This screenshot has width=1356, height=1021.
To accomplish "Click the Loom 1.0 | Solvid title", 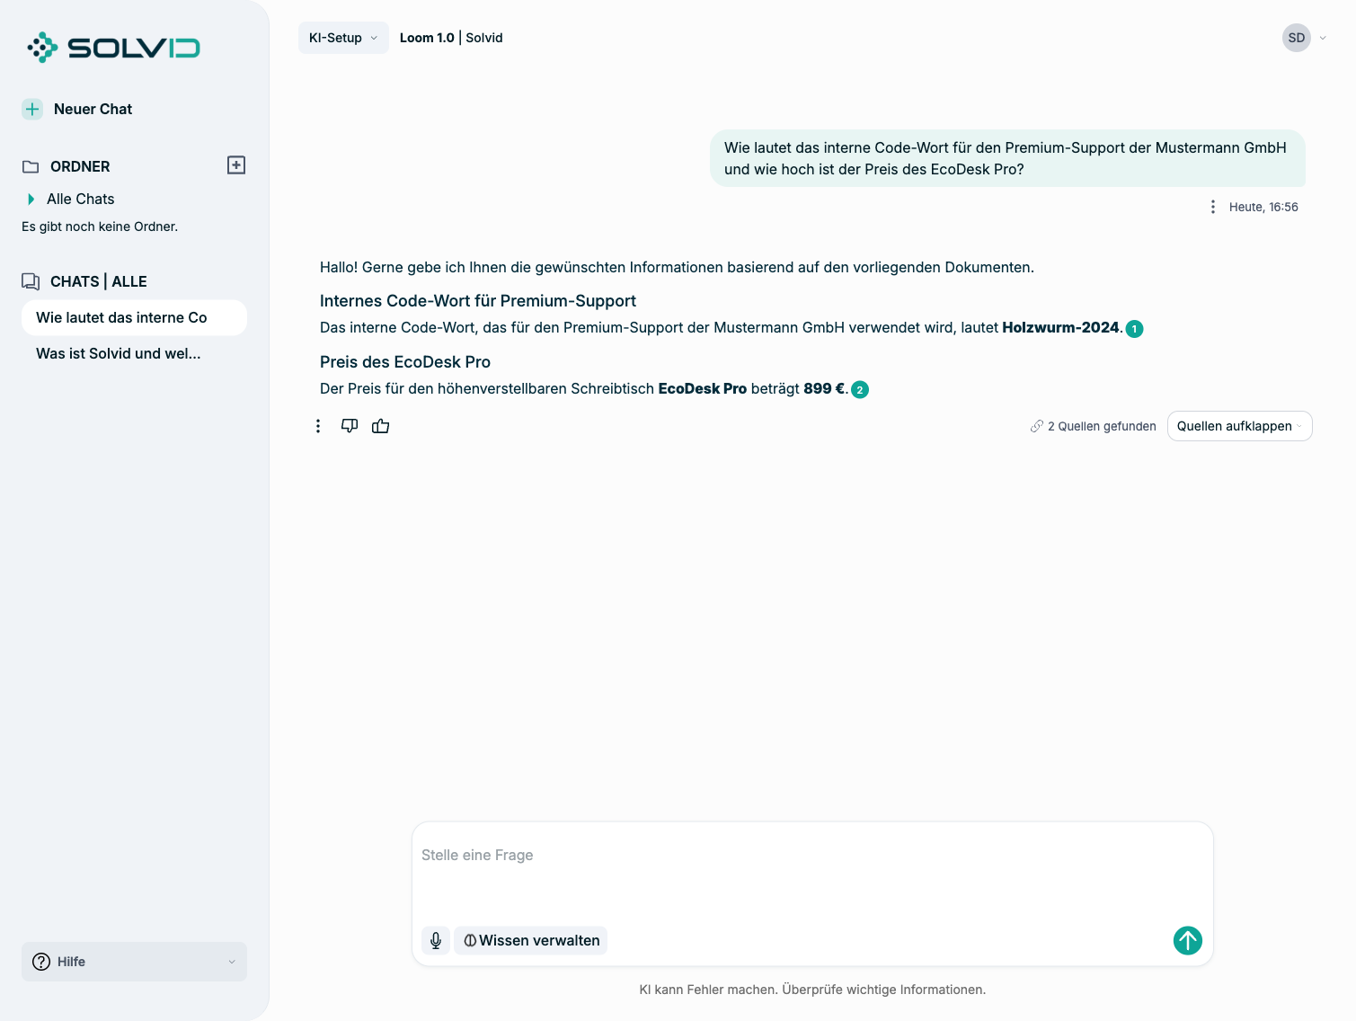I will [451, 38].
